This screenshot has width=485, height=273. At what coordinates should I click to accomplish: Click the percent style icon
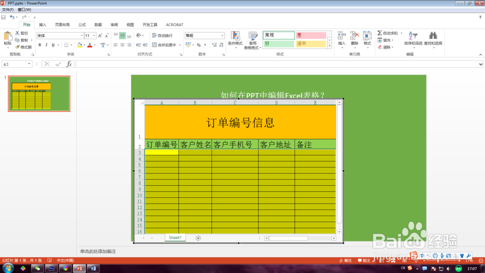(198, 45)
